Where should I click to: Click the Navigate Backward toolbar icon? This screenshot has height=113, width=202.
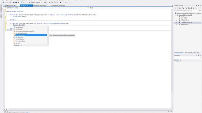(3, 2)
